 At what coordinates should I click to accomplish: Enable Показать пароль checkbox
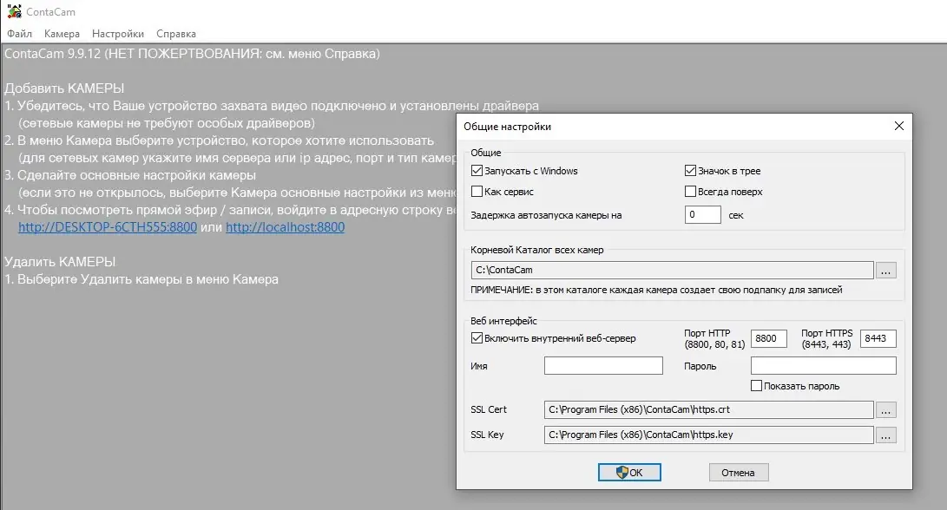tap(754, 385)
